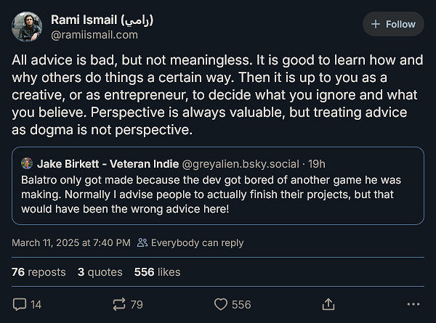View the 556 likes list

point(157,272)
